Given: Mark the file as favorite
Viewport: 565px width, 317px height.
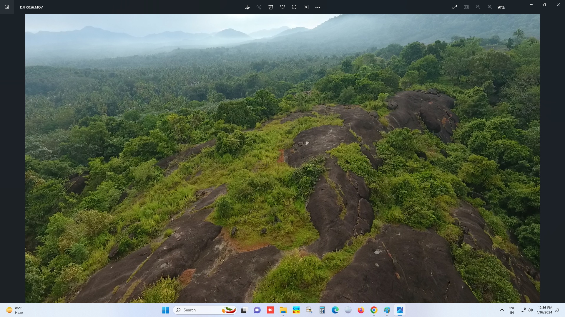Looking at the screenshot, I should [x=282, y=7].
